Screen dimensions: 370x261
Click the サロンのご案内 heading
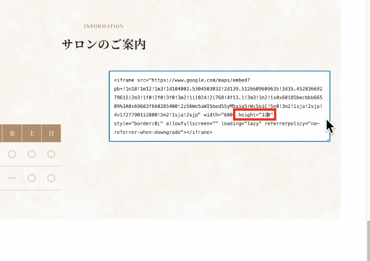point(104,45)
